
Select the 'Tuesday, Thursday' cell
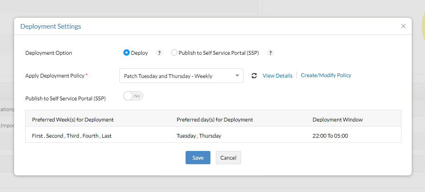click(x=199, y=136)
